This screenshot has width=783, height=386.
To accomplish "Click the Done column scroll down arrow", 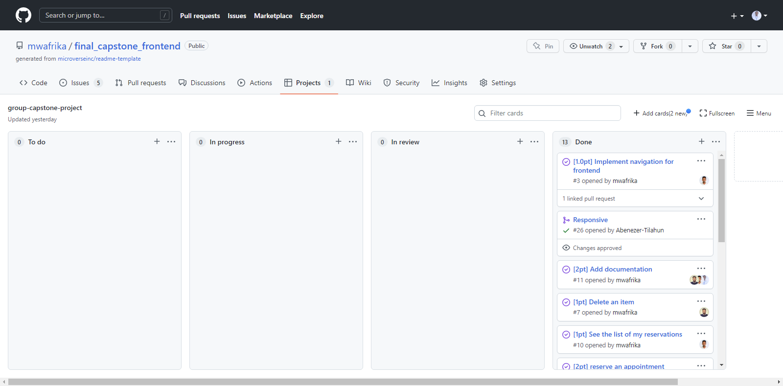I will click(x=721, y=365).
